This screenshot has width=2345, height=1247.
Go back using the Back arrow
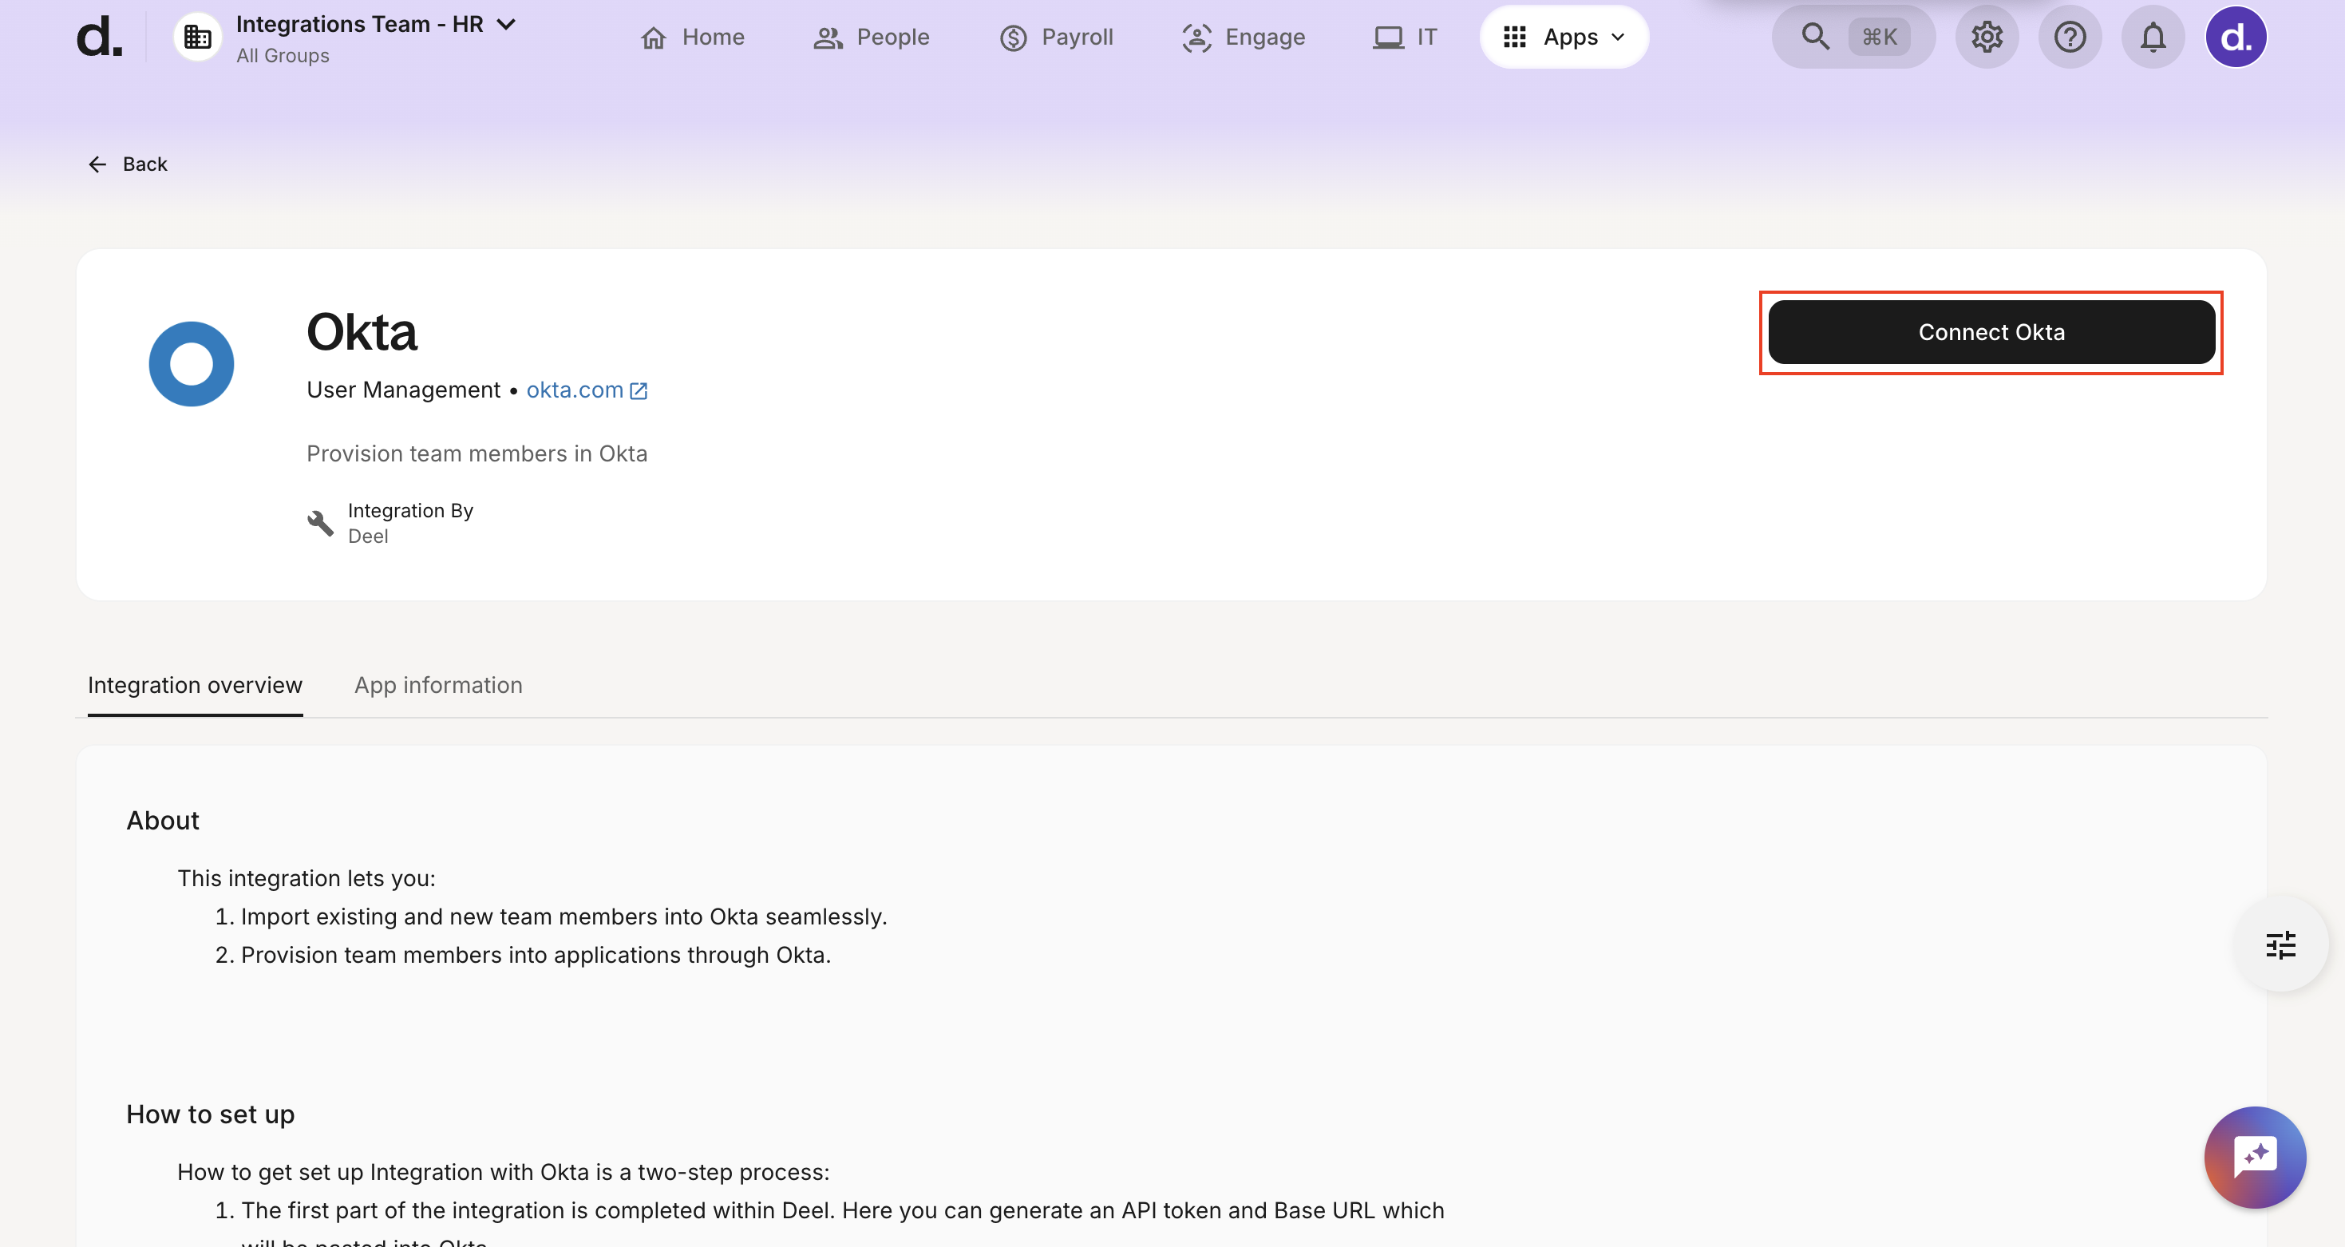tap(128, 164)
